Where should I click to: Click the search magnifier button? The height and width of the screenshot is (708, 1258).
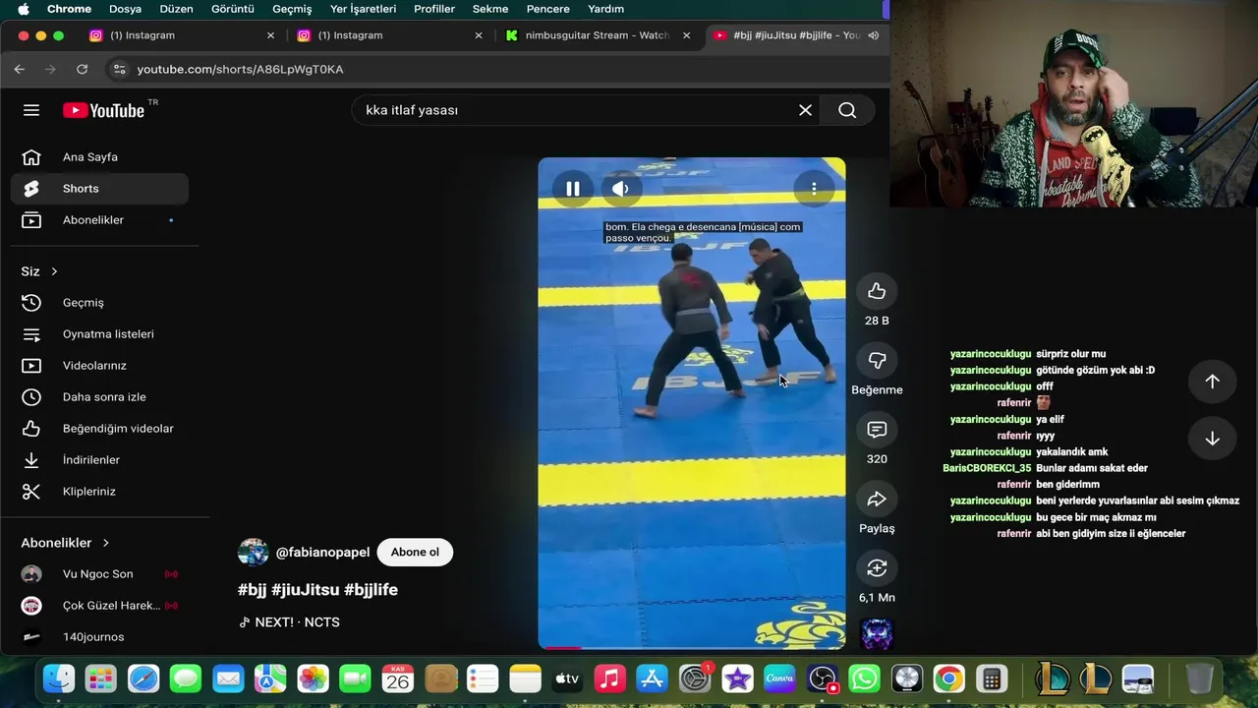click(x=847, y=110)
